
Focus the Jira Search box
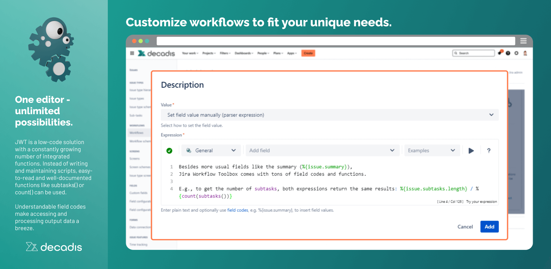pos(473,53)
